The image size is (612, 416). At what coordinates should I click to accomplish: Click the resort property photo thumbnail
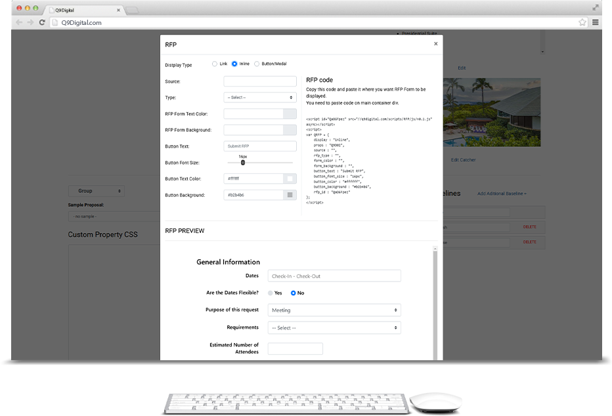pyautogui.click(x=492, y=112)
